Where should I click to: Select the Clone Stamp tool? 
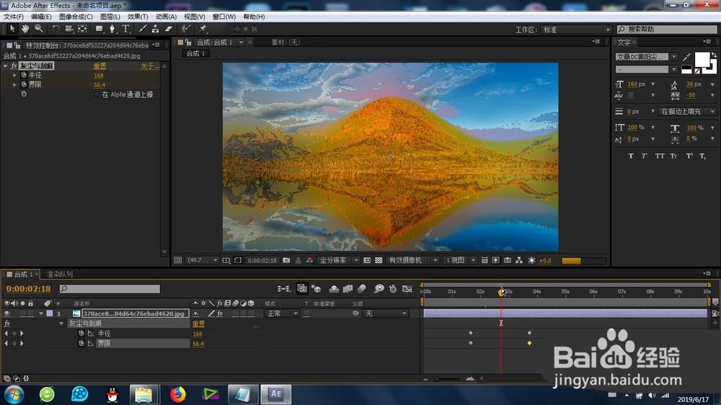[x=156, y=29]
